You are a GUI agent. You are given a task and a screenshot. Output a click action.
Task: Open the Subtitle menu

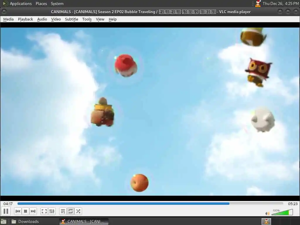(x=71, y=19)
